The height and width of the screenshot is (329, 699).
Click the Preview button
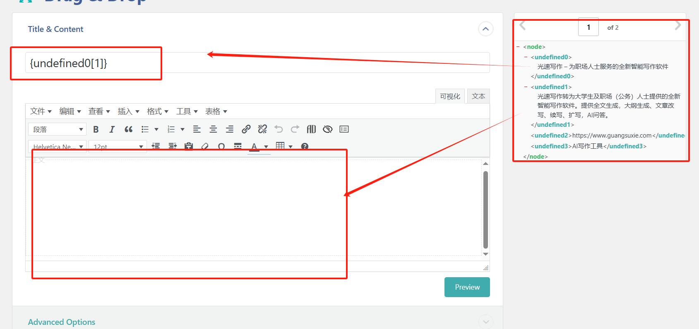(467, 287)
